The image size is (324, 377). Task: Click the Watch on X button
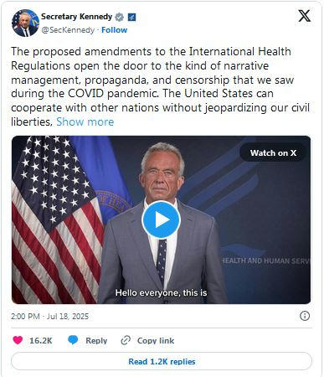click(x=273, y=153)
